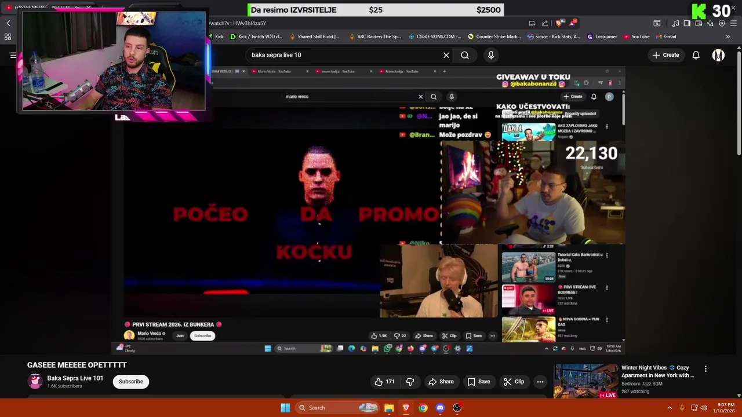Go back with the browser back arrow
Image resolution: width=742 pixels, height=417 pixels.
pyautogui.click(x=8, y=23)
